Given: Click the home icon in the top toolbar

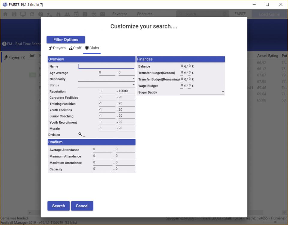Looking at the screenshot, I should click(5, 14).
